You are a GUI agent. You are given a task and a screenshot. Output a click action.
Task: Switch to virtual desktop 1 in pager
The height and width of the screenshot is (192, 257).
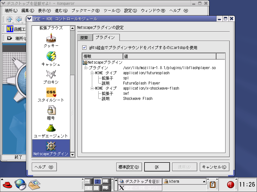pyautogui.click(x=88, y=181)
